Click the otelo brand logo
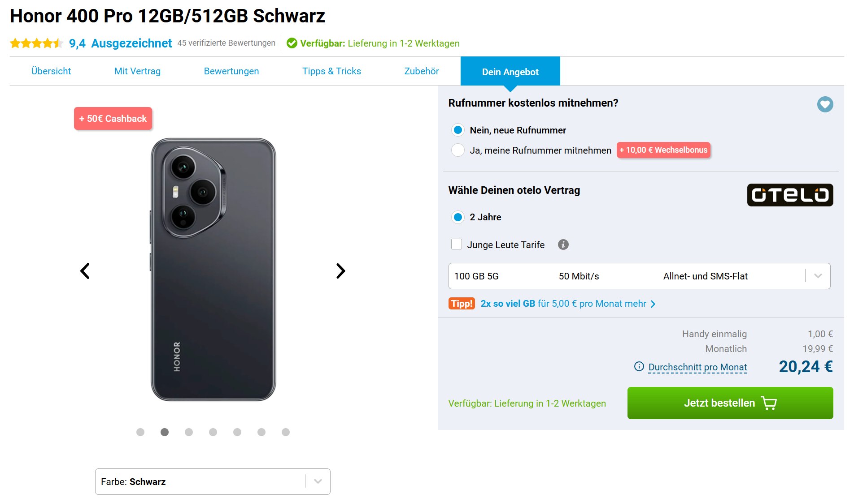 [x=790, y=195]
